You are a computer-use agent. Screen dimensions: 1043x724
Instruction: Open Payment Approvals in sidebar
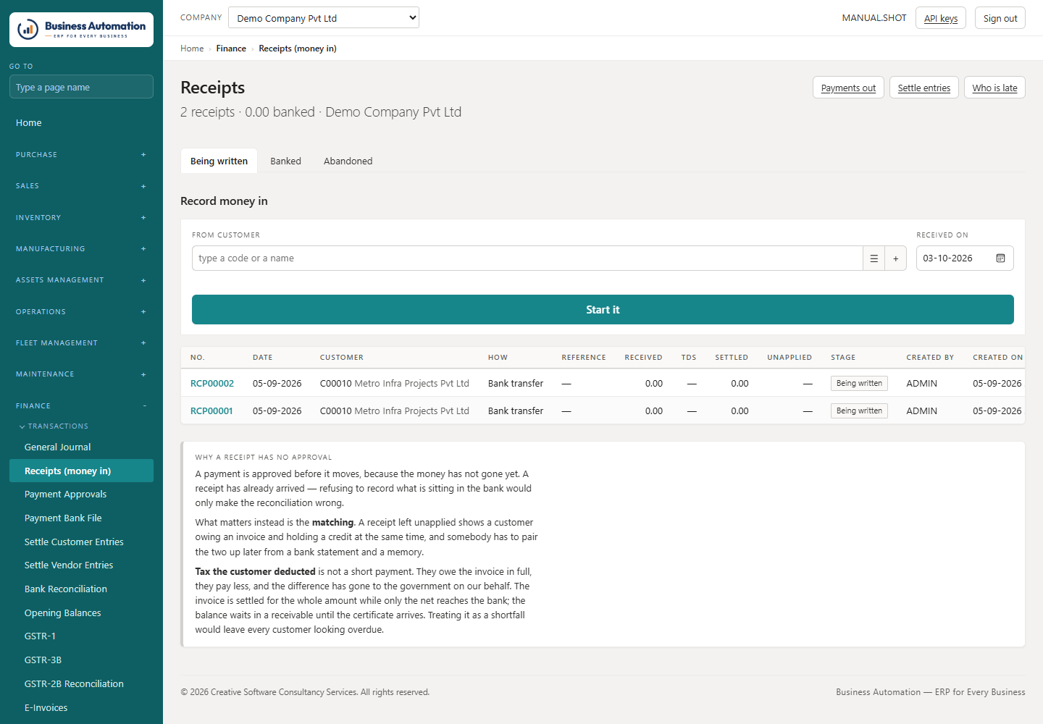click(x=81, y=494)
